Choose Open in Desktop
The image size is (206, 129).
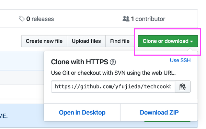coord(82,113)
